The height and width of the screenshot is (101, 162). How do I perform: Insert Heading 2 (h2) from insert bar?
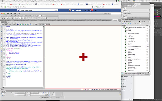[22, 18]
